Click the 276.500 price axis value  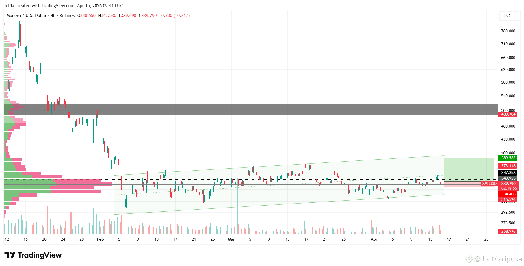508,223
